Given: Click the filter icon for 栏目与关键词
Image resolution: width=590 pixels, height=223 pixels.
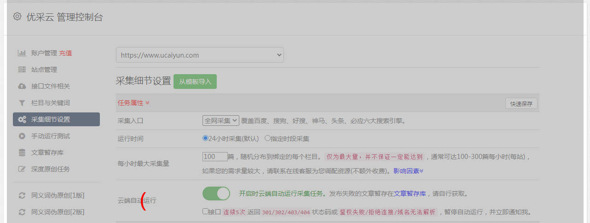Looking at the screenshot, I should (22, 103).
